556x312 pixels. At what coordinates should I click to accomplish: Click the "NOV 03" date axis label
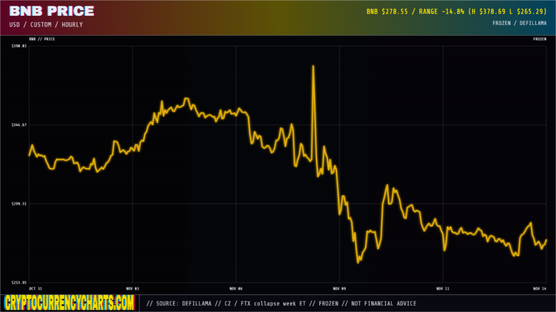pos(133,289)
